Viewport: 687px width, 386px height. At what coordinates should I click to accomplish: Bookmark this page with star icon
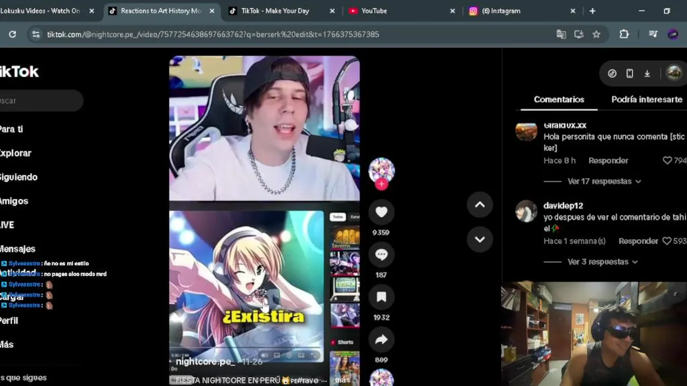(596, 34)
